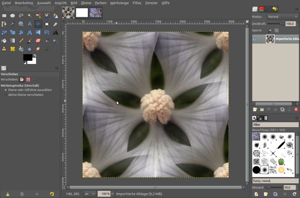
Task: Select 'Ebene oder Hilfslinie auswählen' option
Action: (6, 90)
